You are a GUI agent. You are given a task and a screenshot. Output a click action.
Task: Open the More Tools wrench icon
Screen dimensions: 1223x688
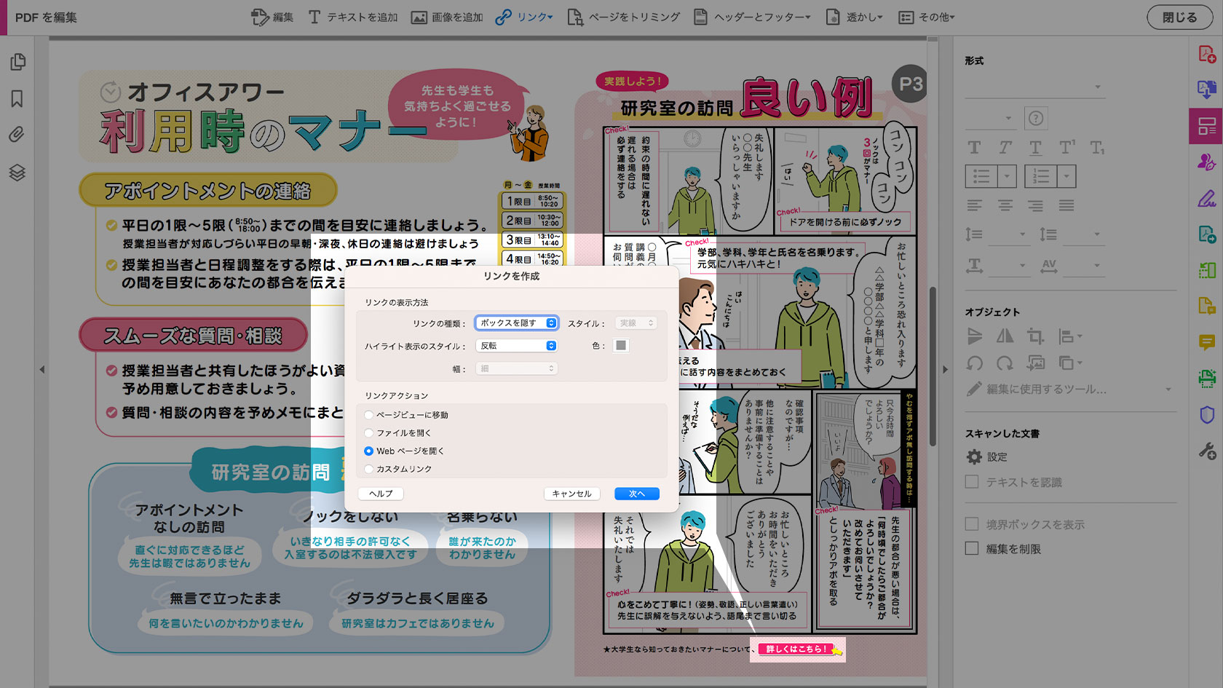click(1207, 451)
